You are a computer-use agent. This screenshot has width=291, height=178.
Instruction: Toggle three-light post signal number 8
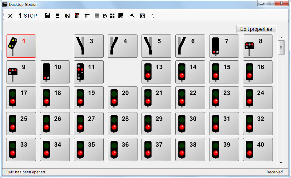[x=258, y=46]
